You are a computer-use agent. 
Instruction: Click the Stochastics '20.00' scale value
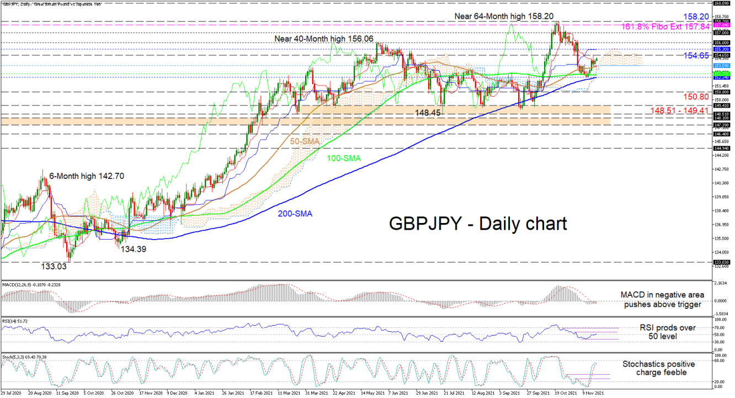pos(720,381)
